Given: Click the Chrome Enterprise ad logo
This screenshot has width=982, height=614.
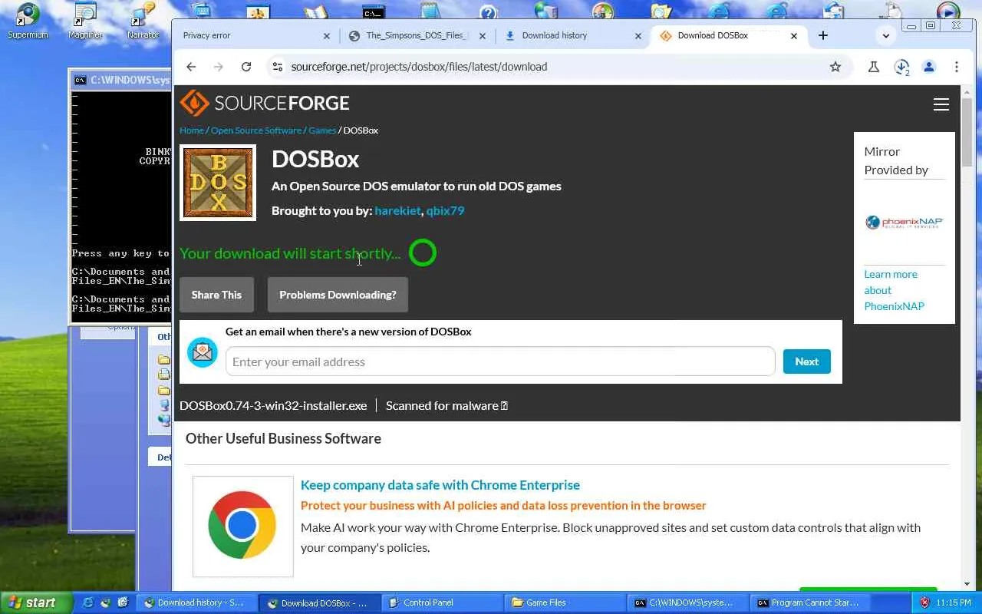Looking at the screenshot, I should point(242,526).
